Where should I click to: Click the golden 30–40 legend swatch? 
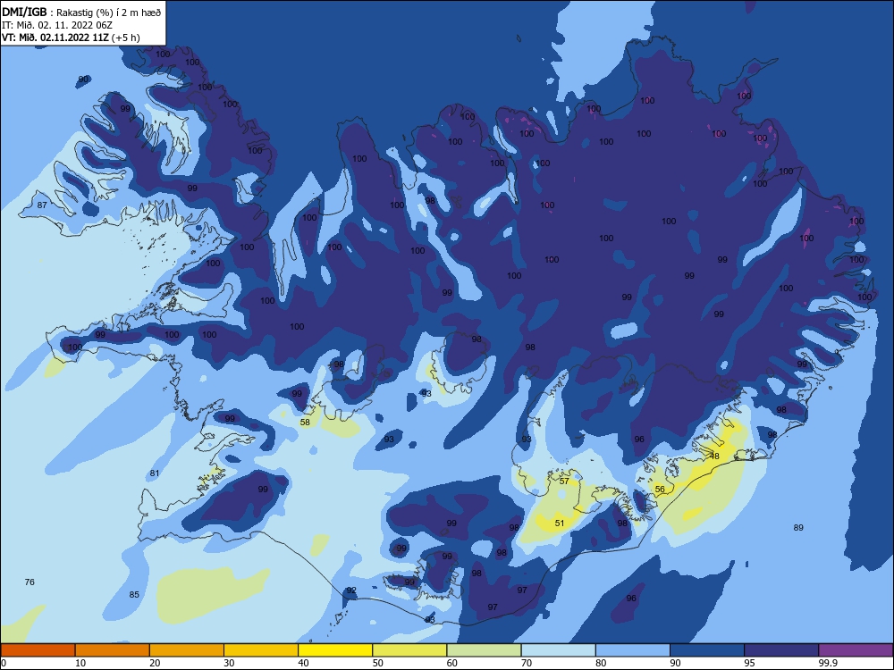click(x=261, y=650)
